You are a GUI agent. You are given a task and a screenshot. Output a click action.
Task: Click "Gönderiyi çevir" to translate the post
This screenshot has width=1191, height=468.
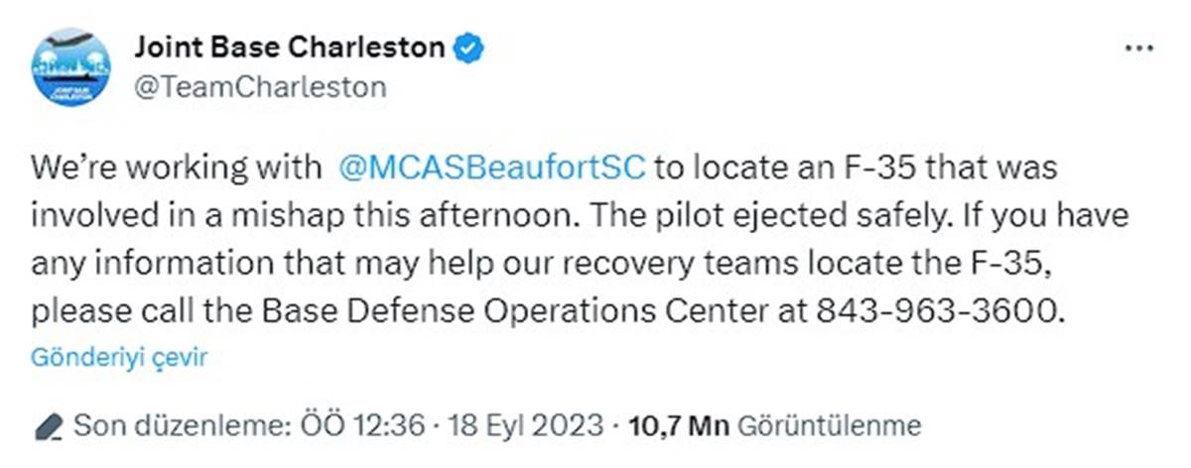(x=119, y=357)
